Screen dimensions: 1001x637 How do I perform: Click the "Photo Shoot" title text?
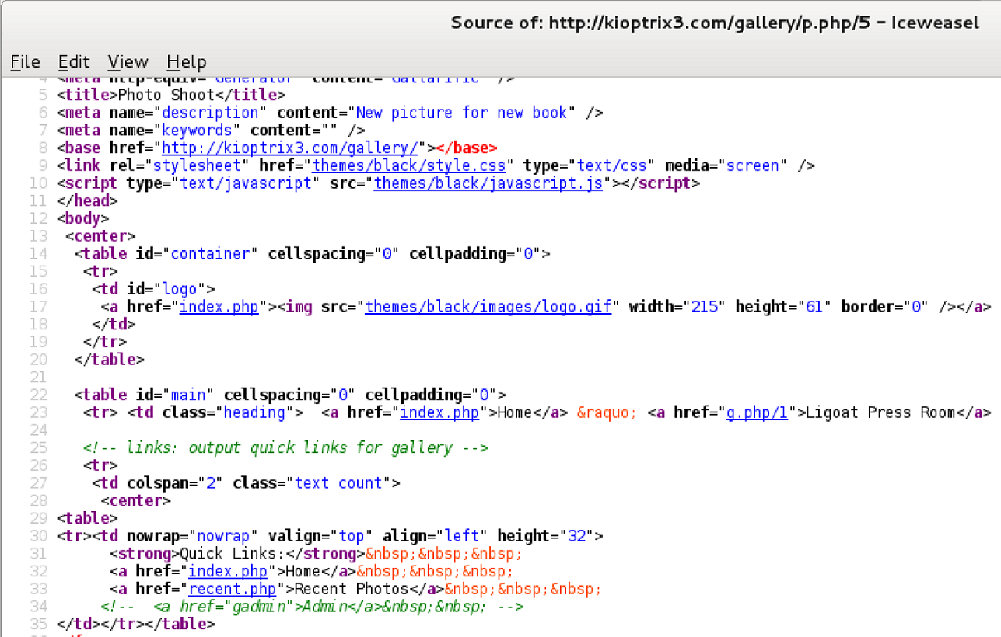pos(165,95)
